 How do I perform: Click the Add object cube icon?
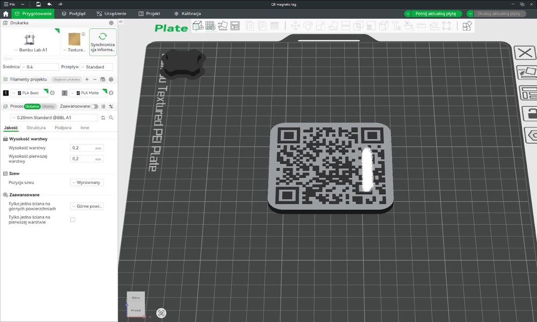pos(198,26)
